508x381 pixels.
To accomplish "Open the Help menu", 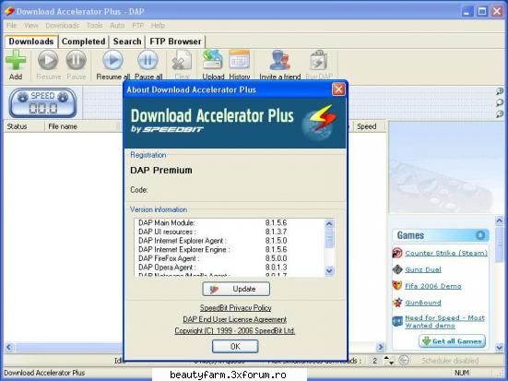I will (158, 25).
